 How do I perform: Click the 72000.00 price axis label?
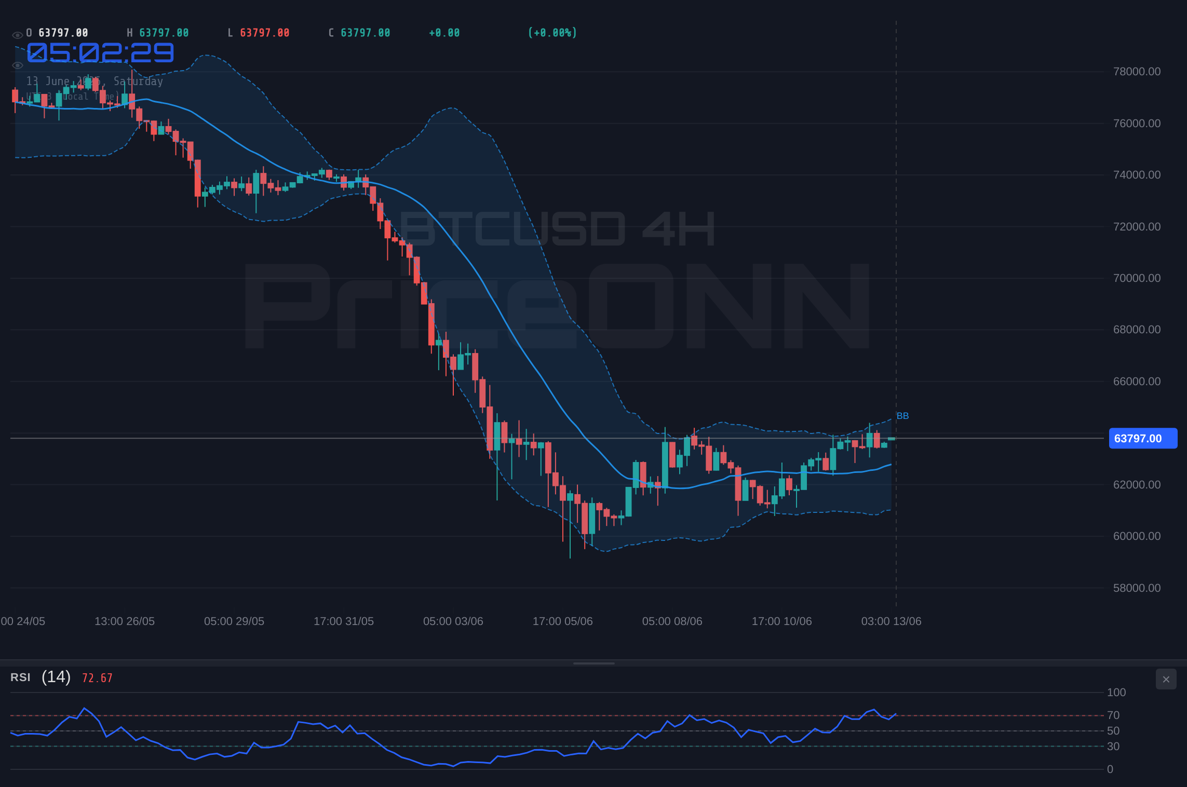pyautogui.click(x=1137, y=227)
